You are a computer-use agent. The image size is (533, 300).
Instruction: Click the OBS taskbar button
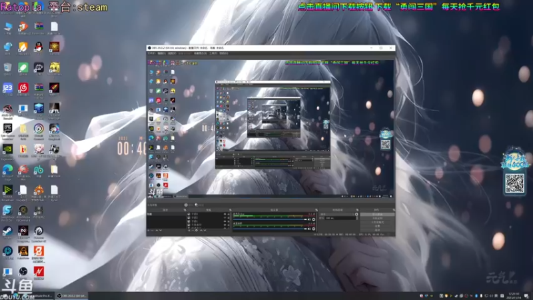pyautogui.click(x=71, y=296)
